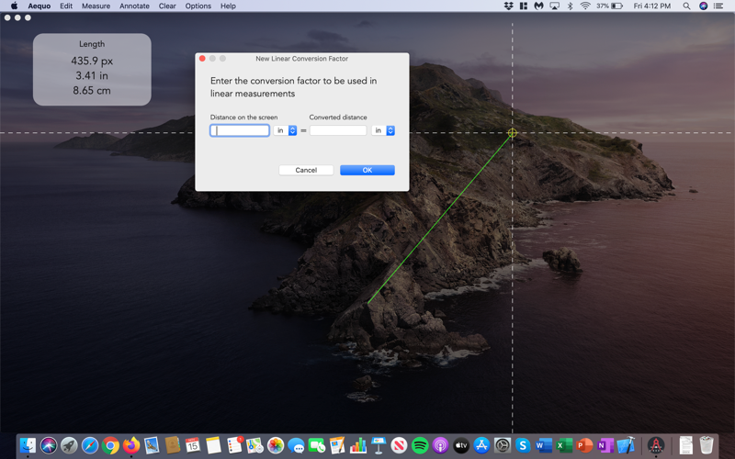
Task: Open Spotify from the dock
Action: (x=420, y=446)
